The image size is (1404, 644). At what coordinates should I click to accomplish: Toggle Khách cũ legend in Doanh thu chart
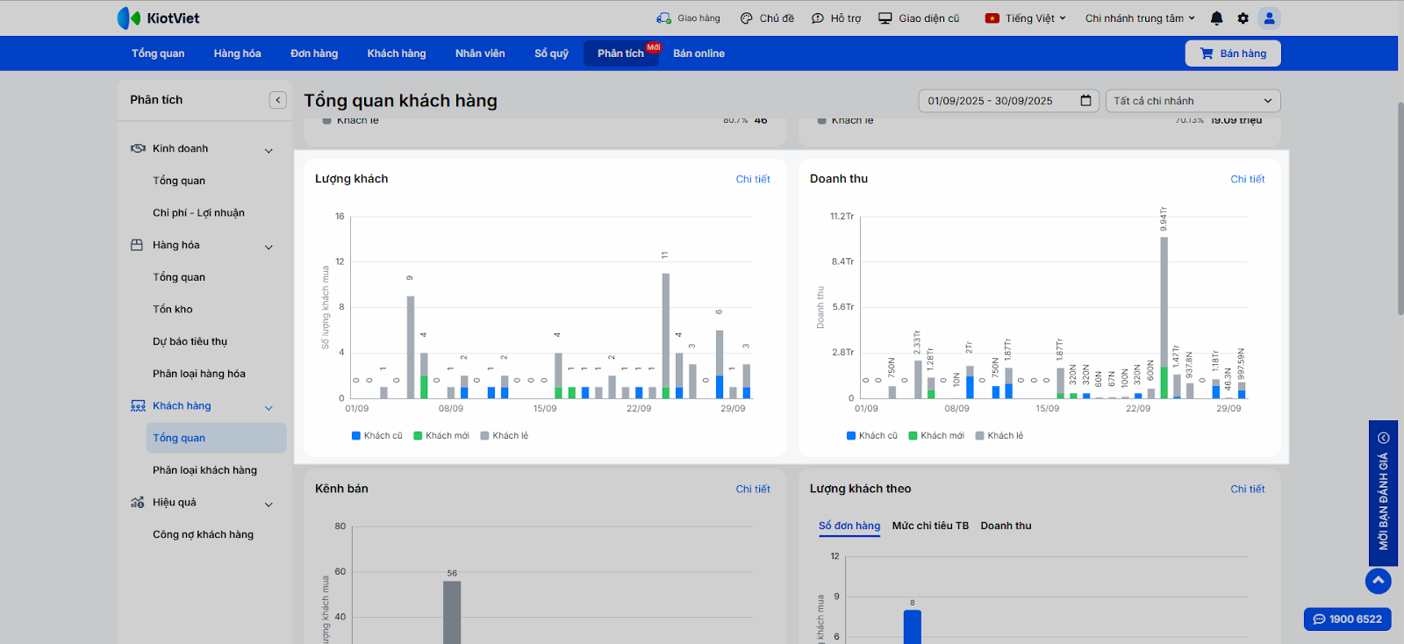click(872, 435)
